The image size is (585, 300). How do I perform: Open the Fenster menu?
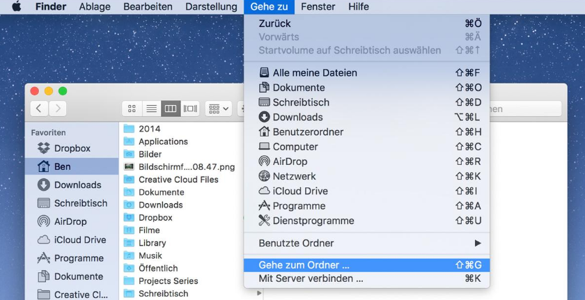click(318, 7)
